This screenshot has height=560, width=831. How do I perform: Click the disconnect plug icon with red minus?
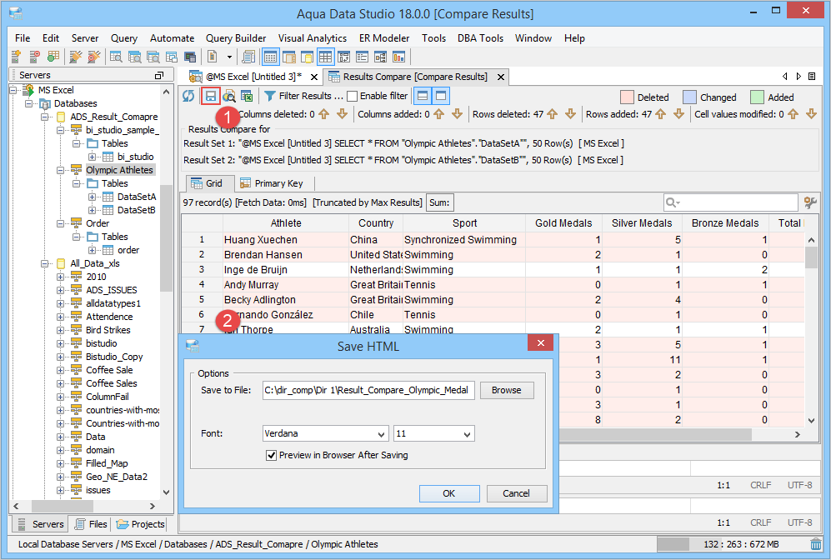[x=94, y=57]
